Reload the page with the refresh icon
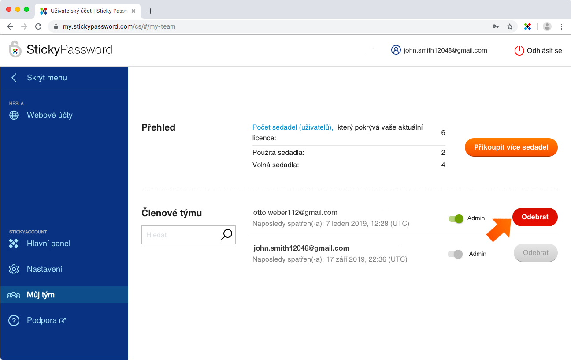This screenshot has width=571, height=360. point(38,26)
